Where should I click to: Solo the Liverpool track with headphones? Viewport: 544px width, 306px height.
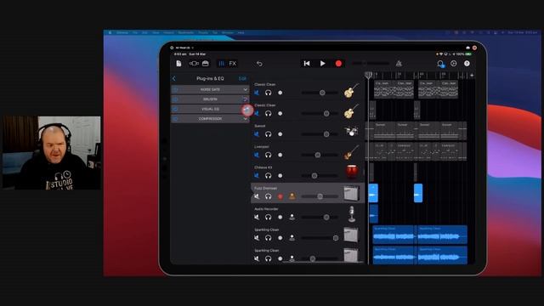pyautogui.click(x=269, y=155)
